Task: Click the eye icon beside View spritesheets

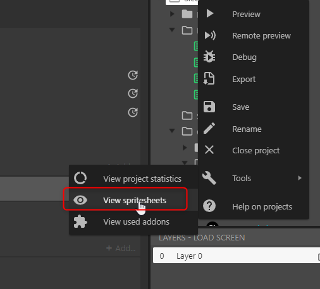Action: pos(80,200)
